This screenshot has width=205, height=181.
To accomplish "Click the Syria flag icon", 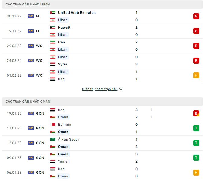I will coord(53,64).
